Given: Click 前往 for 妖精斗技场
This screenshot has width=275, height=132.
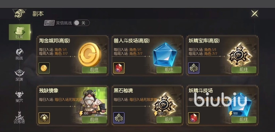Looking at the screenshot, I should coord(244,120).
